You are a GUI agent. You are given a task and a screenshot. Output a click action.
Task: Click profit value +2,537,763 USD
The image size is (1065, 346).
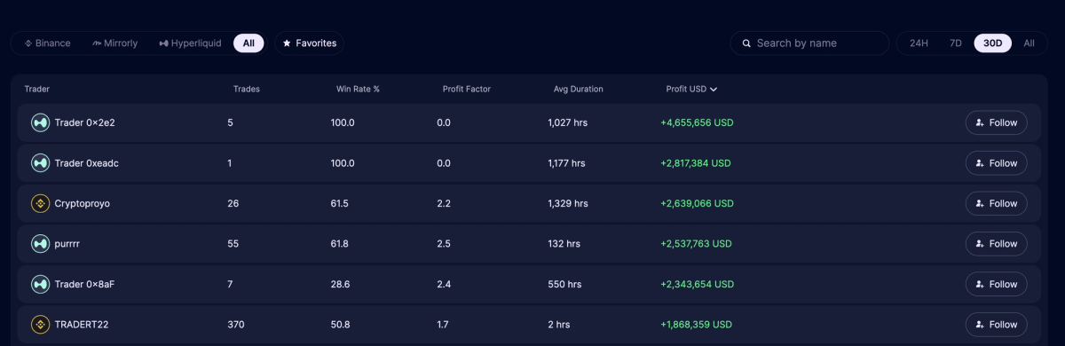[x=696, y=243]
